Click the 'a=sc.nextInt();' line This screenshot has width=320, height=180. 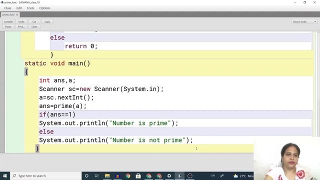click(66, 97)
